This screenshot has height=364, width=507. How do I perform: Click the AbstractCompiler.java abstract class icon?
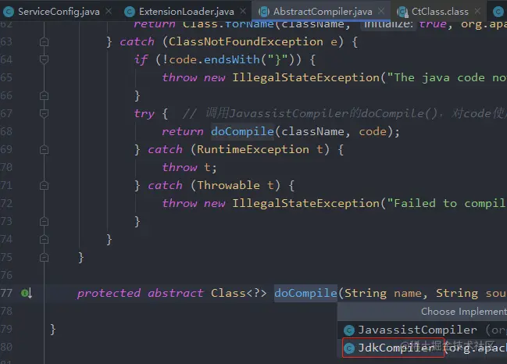tap(263, 12)
